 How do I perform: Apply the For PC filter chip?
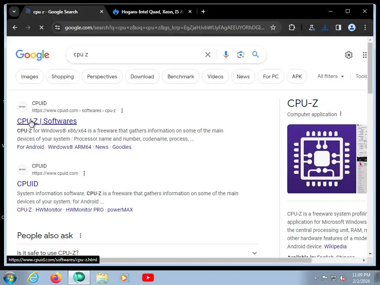pyautogui.click(x=271, y=76)
